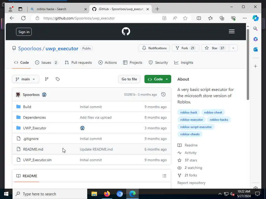Click the Edge apps grid icon in address bar
The image size is (266, 199).
pos(164,18)
